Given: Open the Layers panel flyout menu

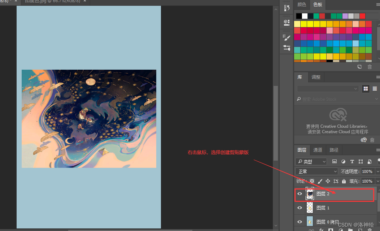Looking at the screenshot, I should pyautogui.click(x=378, y=150).
